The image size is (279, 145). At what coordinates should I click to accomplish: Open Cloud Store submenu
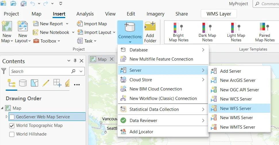coord(163,80)
